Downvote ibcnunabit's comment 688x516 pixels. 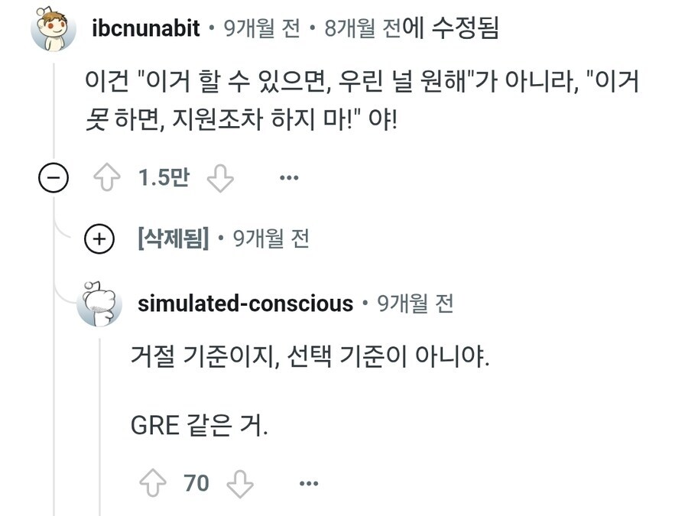click(220, 179)
